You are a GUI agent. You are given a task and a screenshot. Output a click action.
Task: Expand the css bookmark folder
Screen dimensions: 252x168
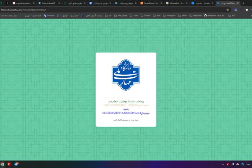108,16
